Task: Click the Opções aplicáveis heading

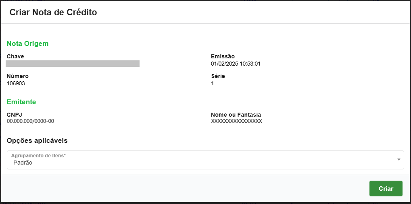Action: 37,140
